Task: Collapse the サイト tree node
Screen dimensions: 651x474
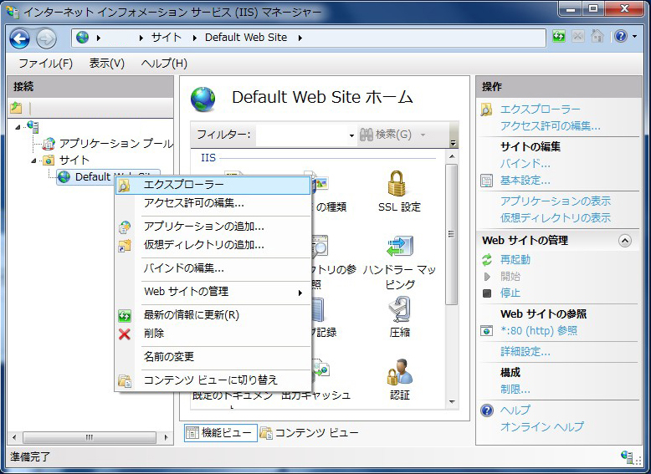Action: click(34, 161)
